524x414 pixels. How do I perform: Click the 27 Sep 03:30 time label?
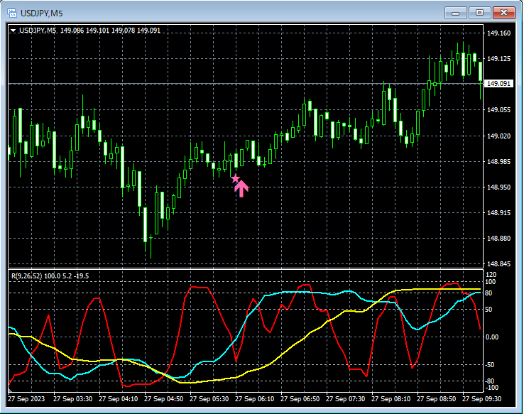tap(73, 399)
